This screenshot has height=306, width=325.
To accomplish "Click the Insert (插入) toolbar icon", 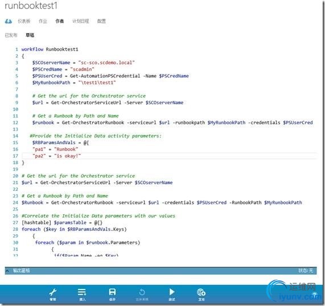I will point(83,294).
